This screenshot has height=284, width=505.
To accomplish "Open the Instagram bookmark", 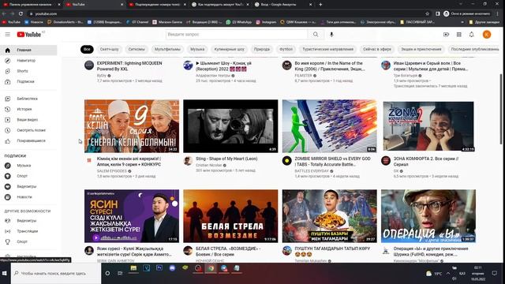I will pyautogui.click(x=266, y=22).
